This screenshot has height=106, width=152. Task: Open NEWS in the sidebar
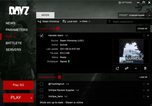tap(11, 23)
